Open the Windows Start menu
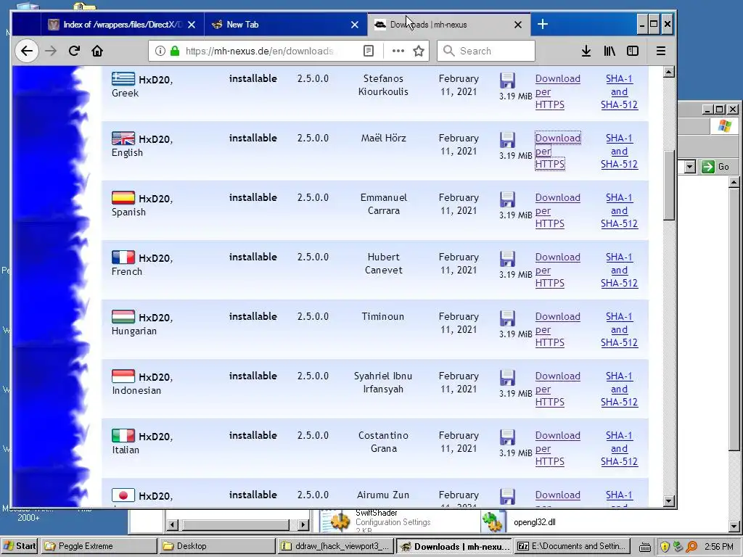 click(20, 546)
